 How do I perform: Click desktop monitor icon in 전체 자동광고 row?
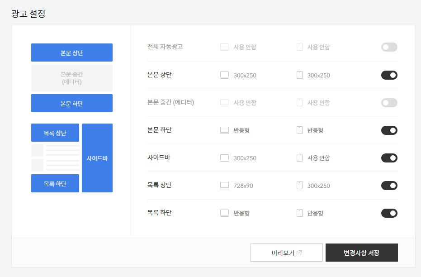(x=224, y=47)
